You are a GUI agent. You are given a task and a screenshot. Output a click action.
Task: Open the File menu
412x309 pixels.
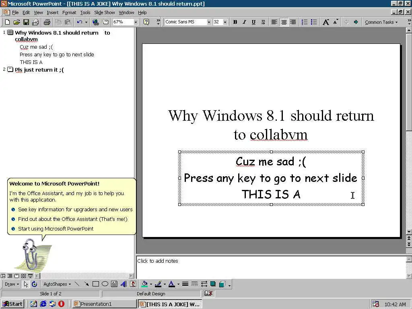15,12
